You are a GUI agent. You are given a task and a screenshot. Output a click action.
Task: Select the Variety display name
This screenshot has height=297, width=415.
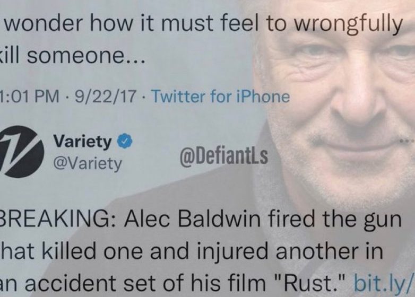[x=82, y=142]
